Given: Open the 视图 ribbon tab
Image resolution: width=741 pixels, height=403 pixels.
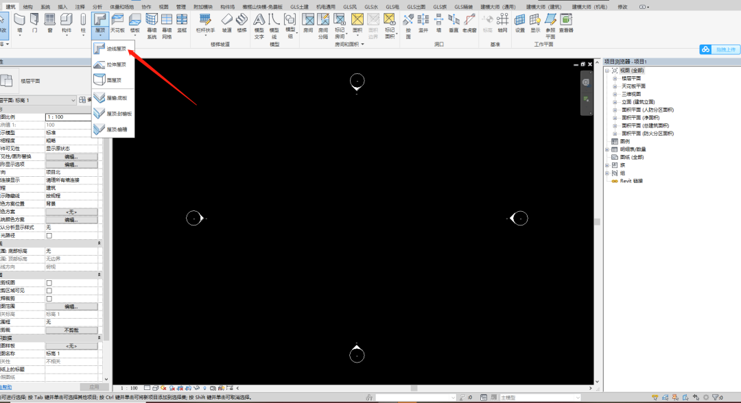Looking at the screenshot, I should click(x=163, y=7).
